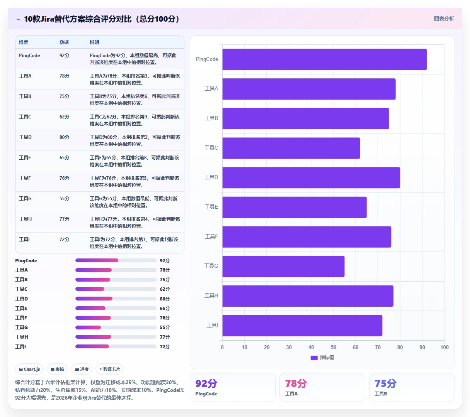Click the 维度 column header
Screen dimensions: 470x417
[x=24, y=42]
